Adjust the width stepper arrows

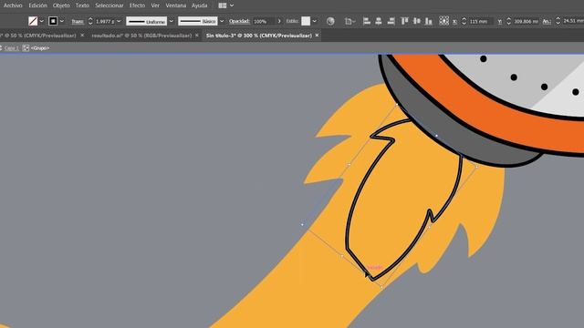click(x=558, y=21)
